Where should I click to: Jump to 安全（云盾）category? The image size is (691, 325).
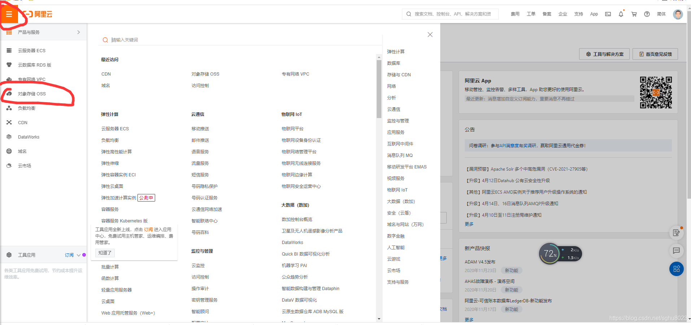coord(399,213)
